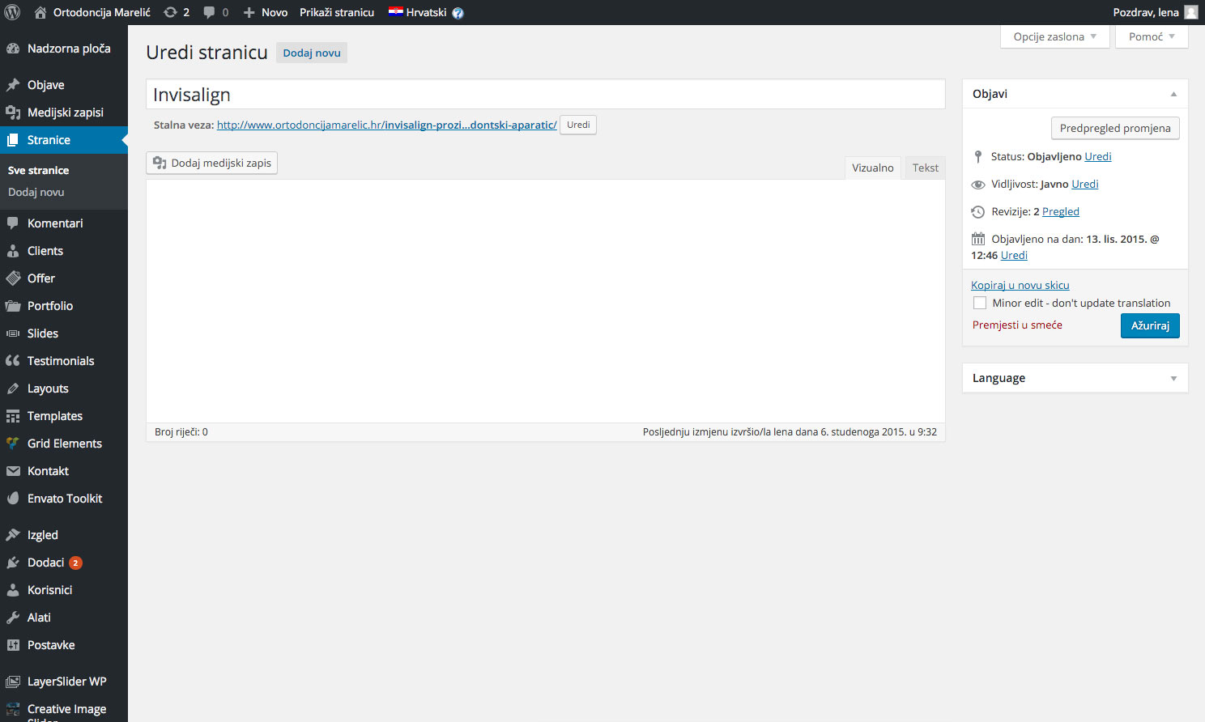Click the Uredi button next to the permalink
The width and height of the screenshot is (1205, 722).
[x=578, y=125]
